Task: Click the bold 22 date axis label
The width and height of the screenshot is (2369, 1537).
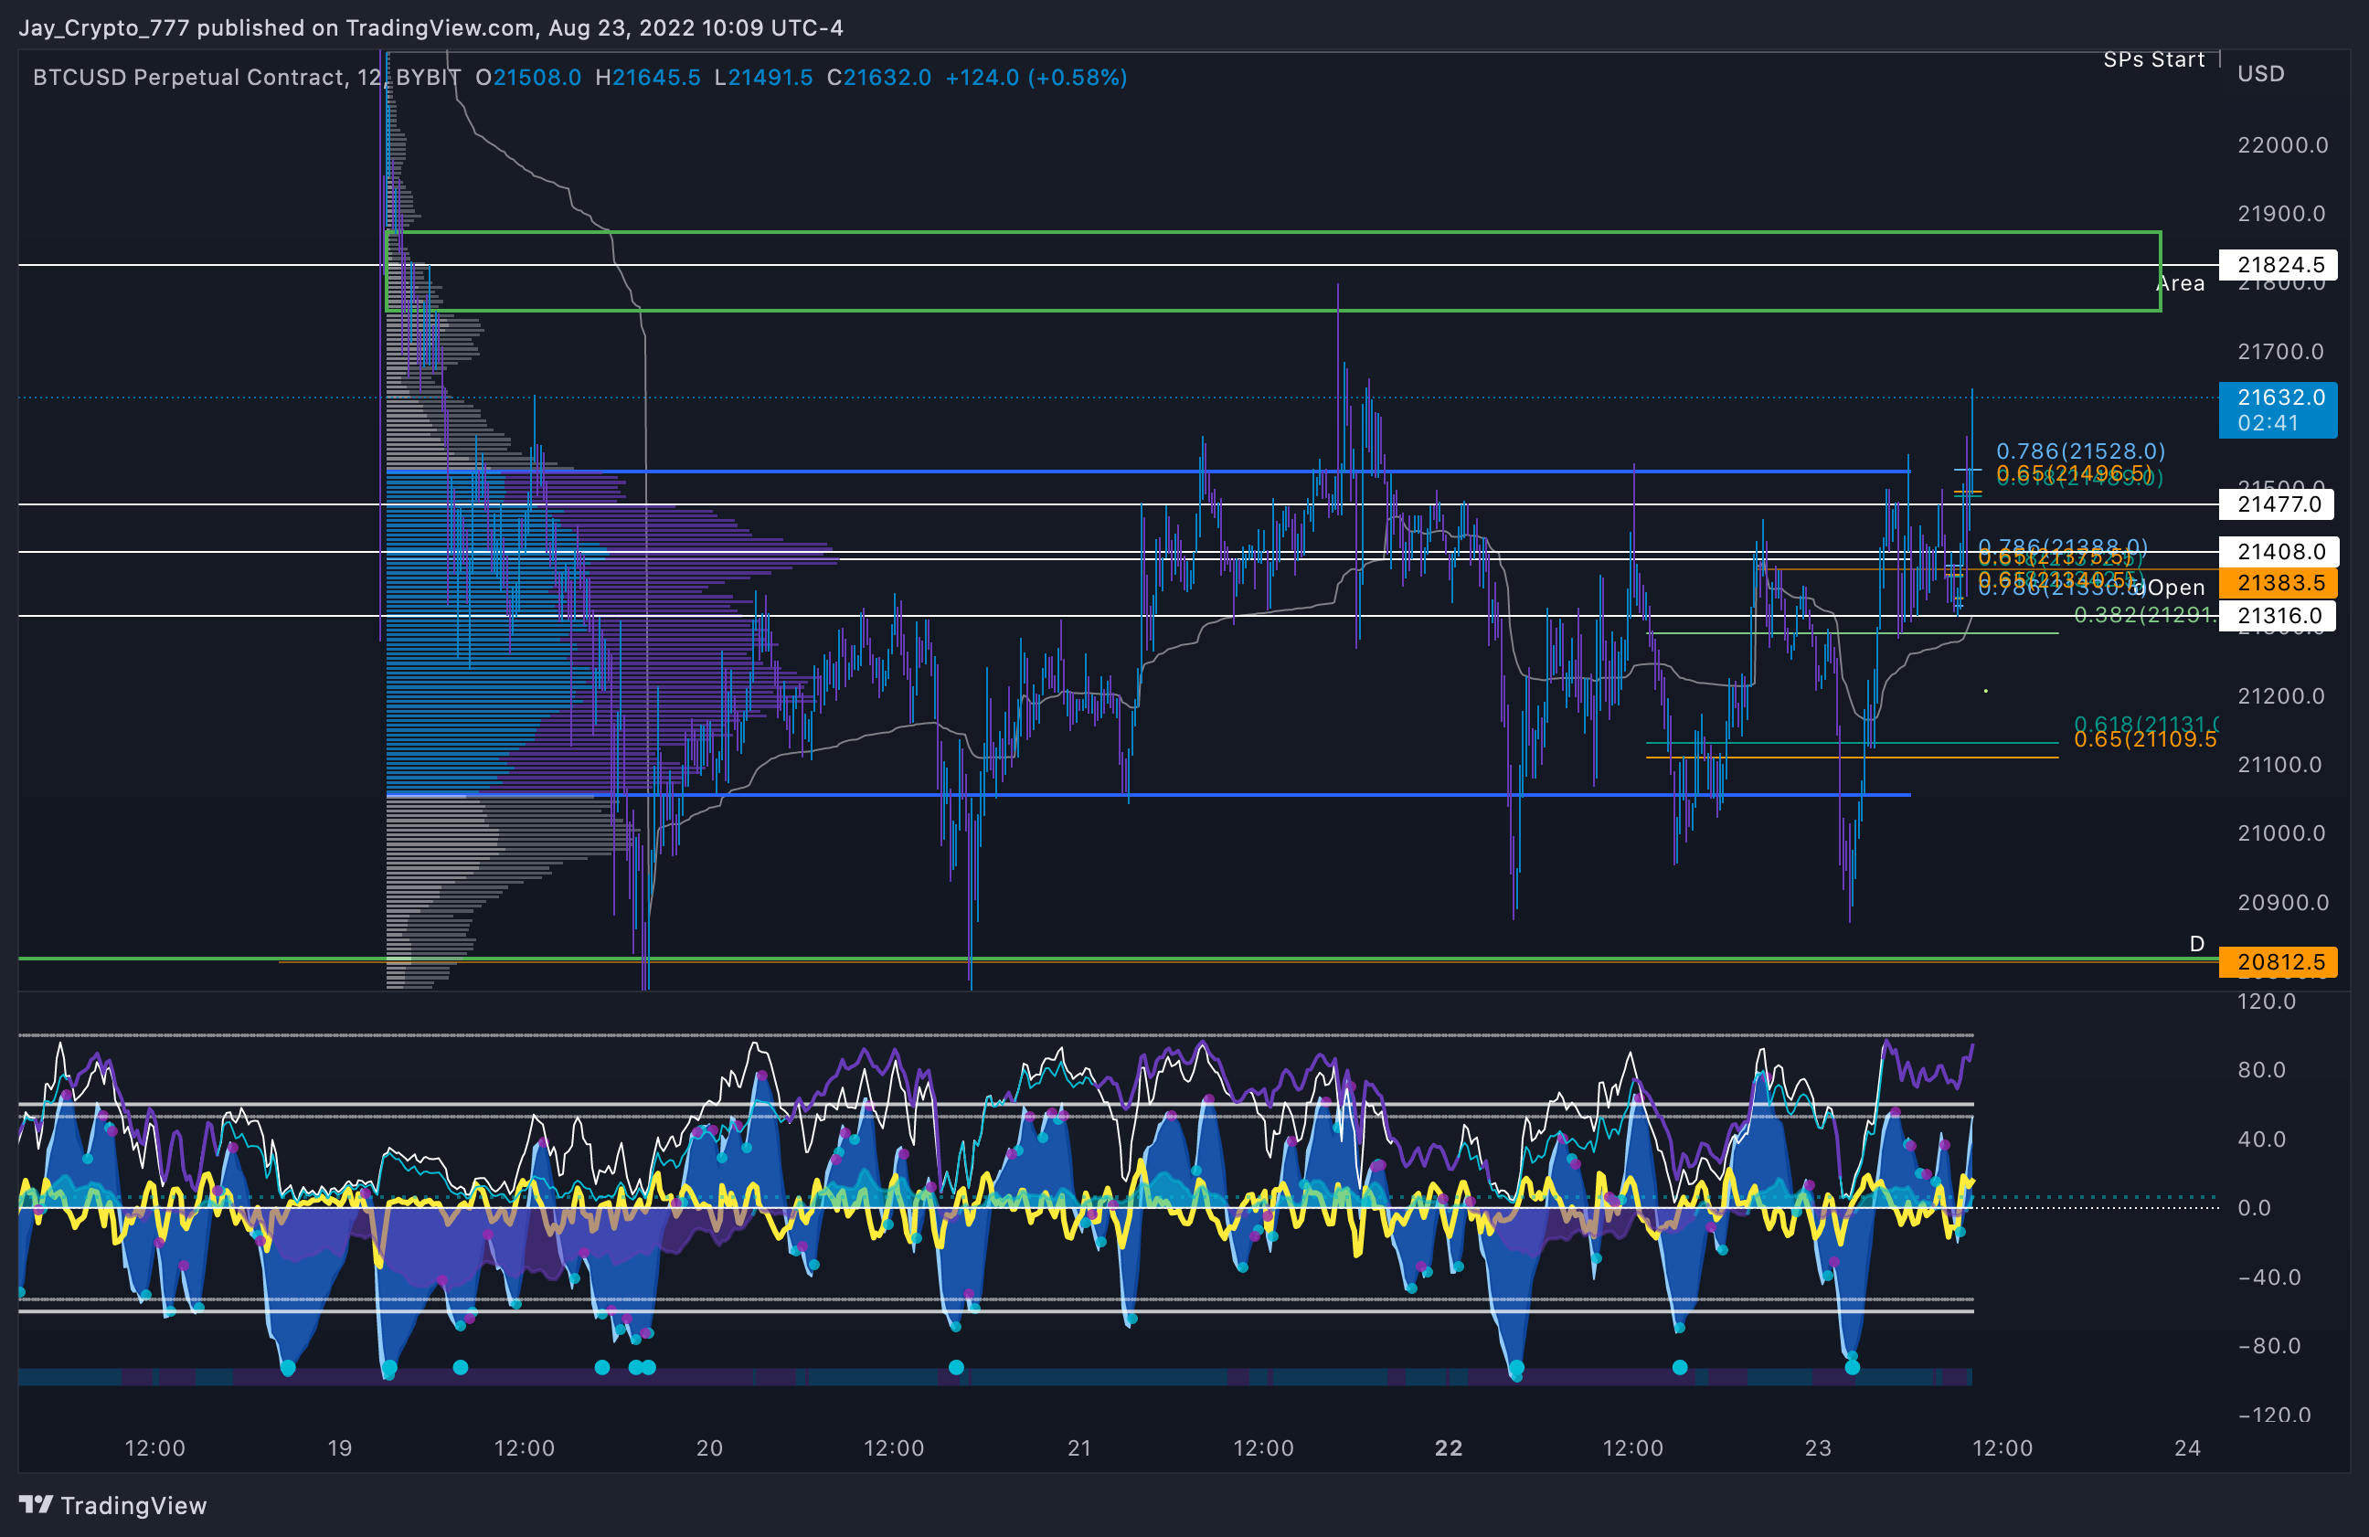Action: [x=1450, y=1448]
